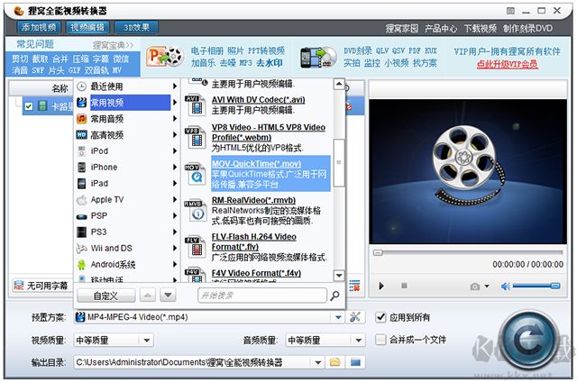Click the FLV format file icon

(x=196, y=247)
